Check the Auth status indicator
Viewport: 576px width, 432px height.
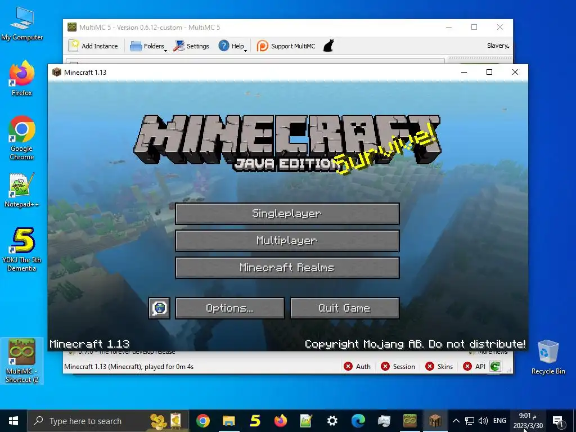pos(357,366)
